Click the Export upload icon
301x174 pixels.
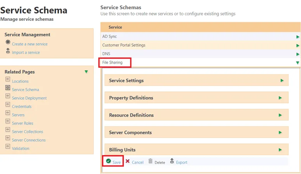172,161
